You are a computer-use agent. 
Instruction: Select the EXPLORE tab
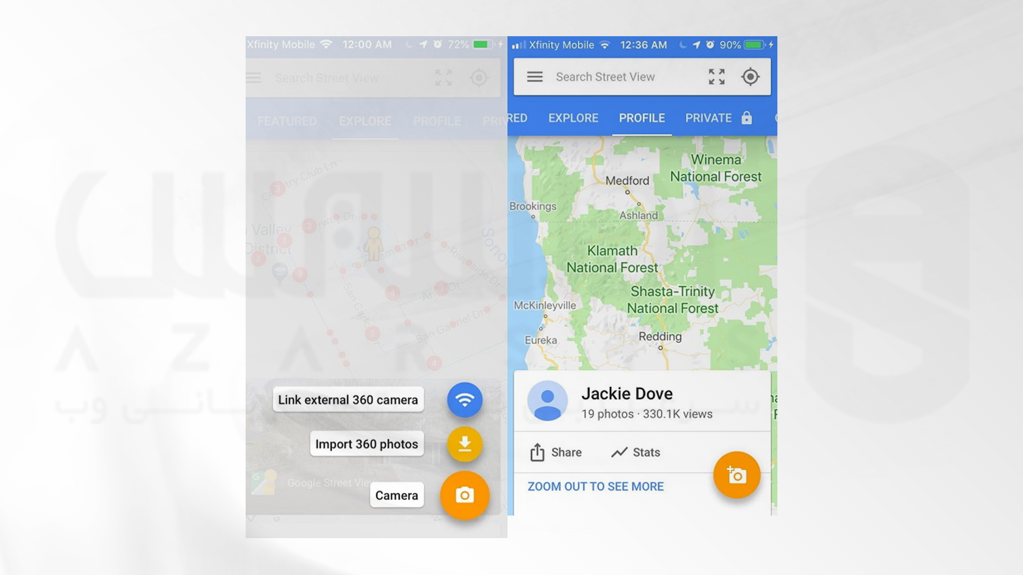573,118
